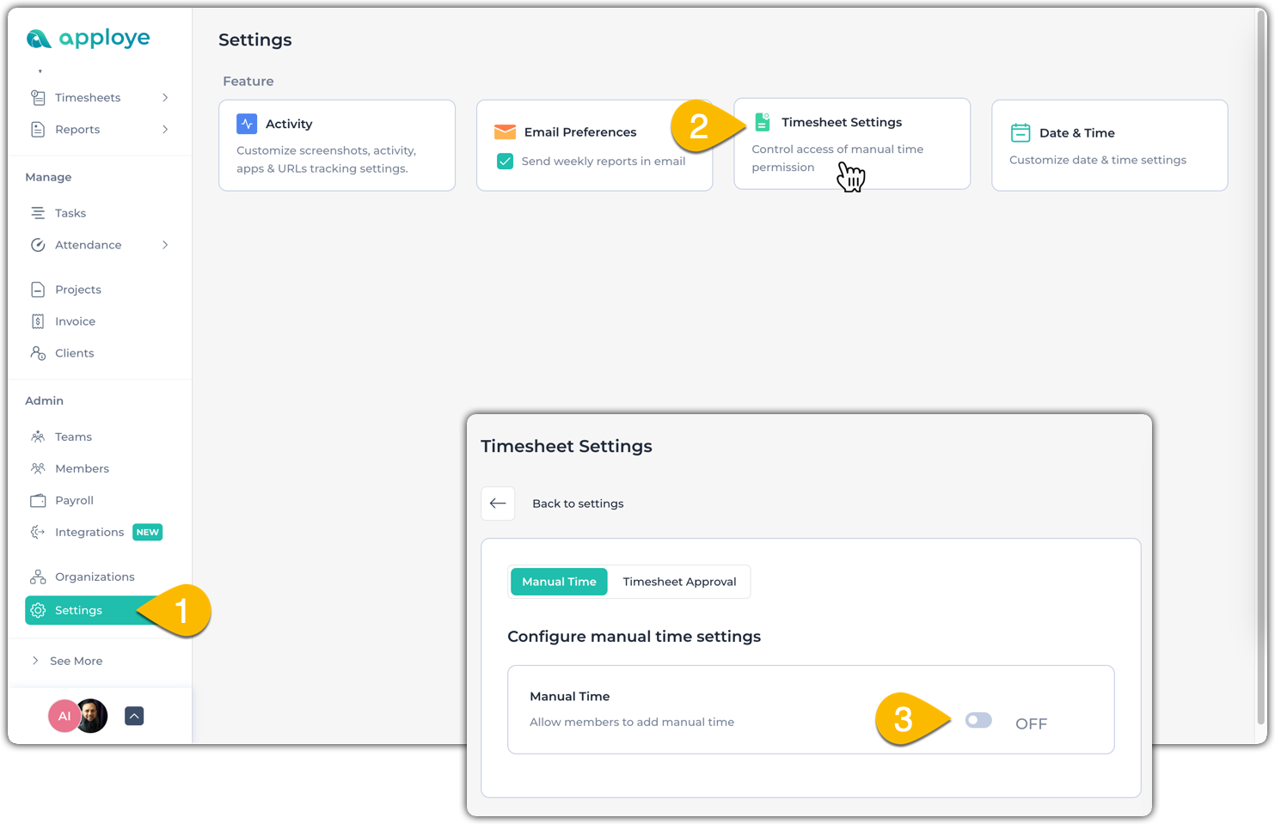Click the Tasks list icon

click(x=38, y=212)
